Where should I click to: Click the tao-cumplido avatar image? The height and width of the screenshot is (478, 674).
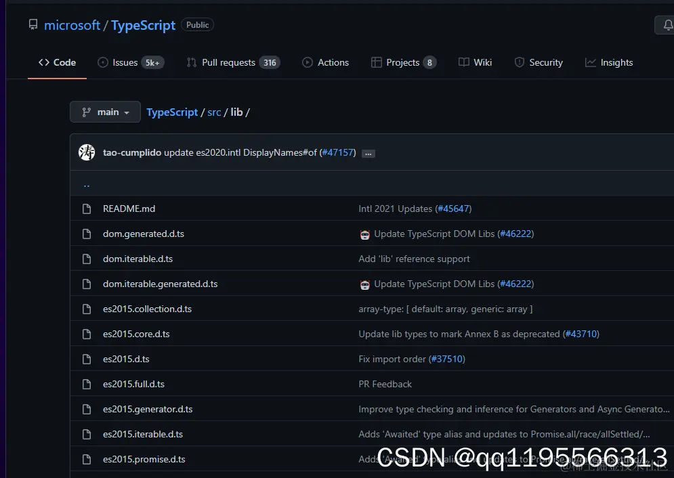[x=87, y=152]
